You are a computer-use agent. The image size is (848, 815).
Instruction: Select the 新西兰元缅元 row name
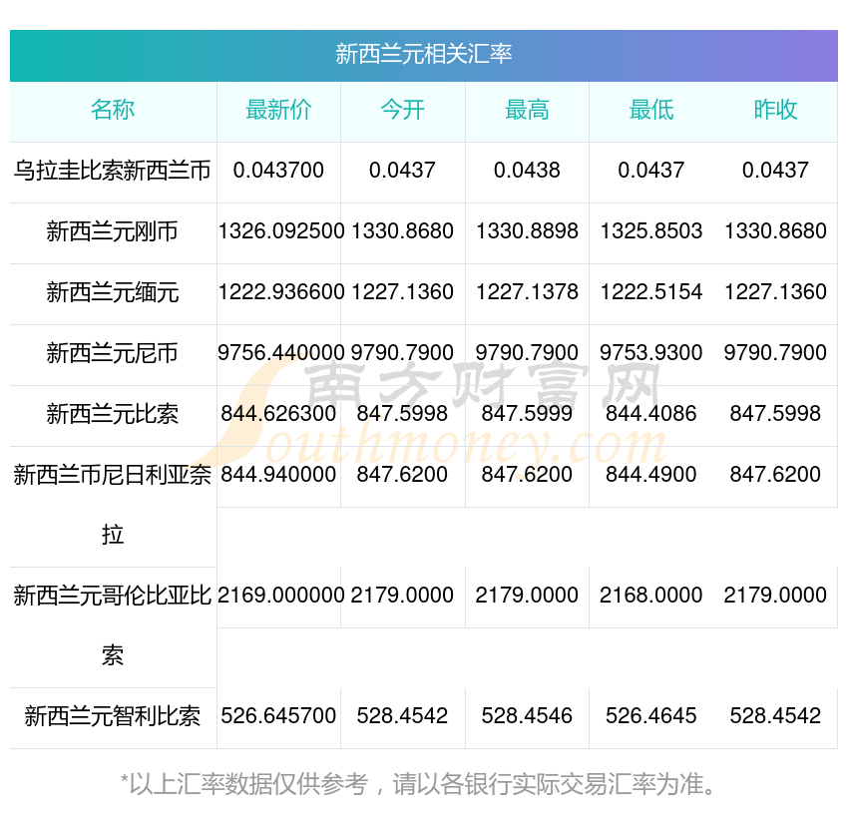[113, 292]
